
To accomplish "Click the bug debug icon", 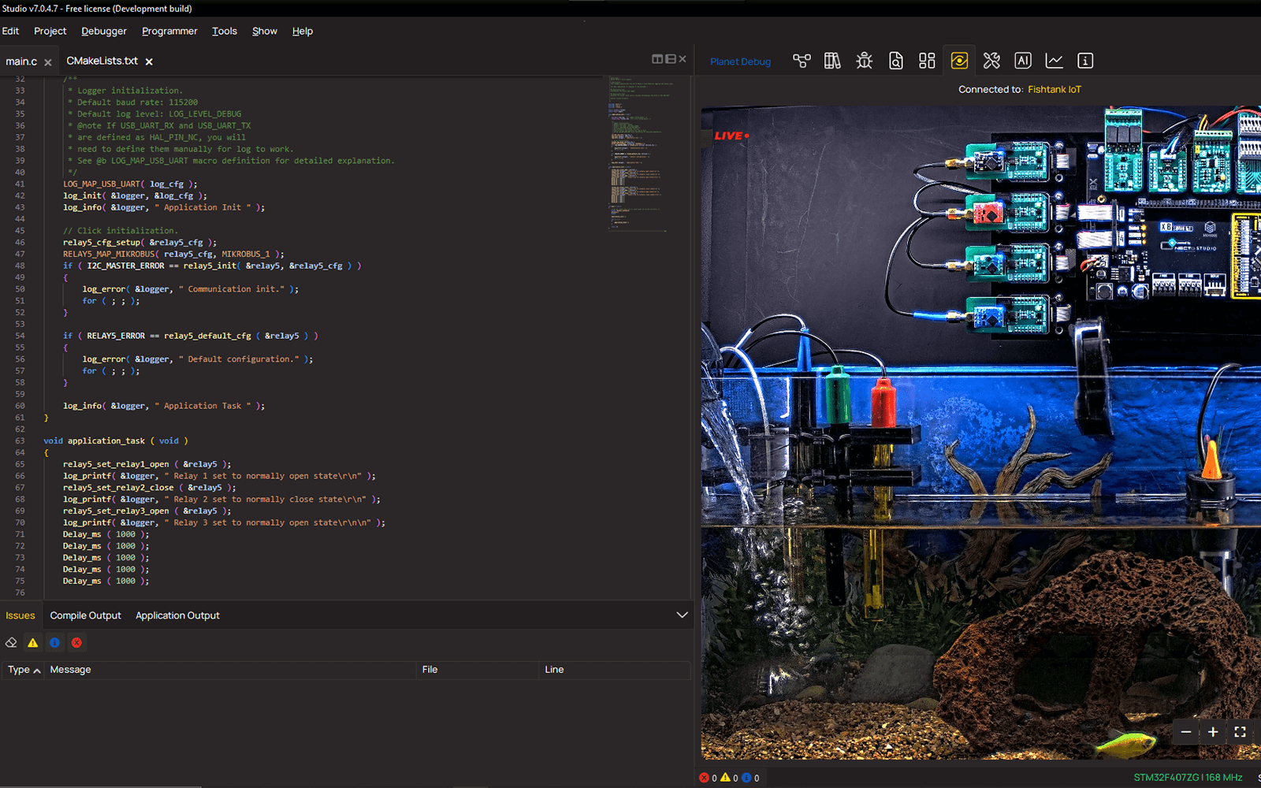I will (864, 61).
